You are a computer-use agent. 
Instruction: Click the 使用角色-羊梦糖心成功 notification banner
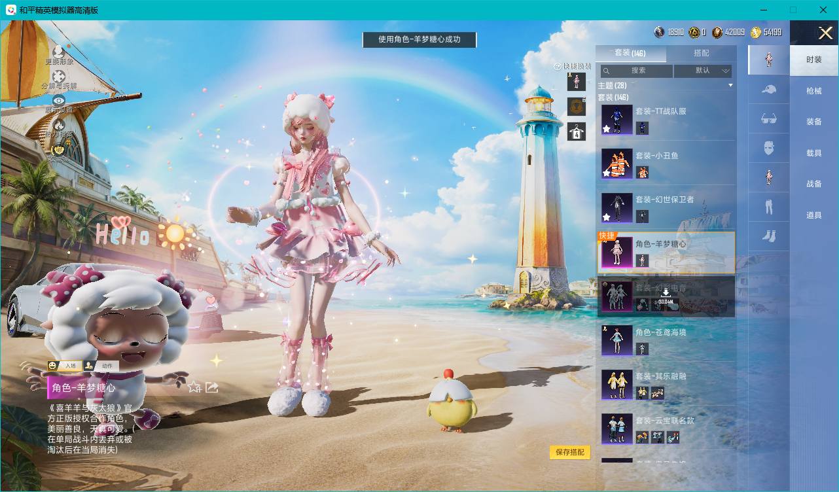click(419, 40)
